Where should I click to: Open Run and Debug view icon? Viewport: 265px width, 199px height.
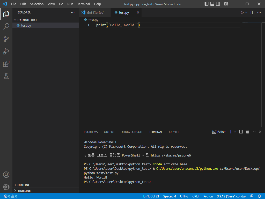click(x=6, y=51)
